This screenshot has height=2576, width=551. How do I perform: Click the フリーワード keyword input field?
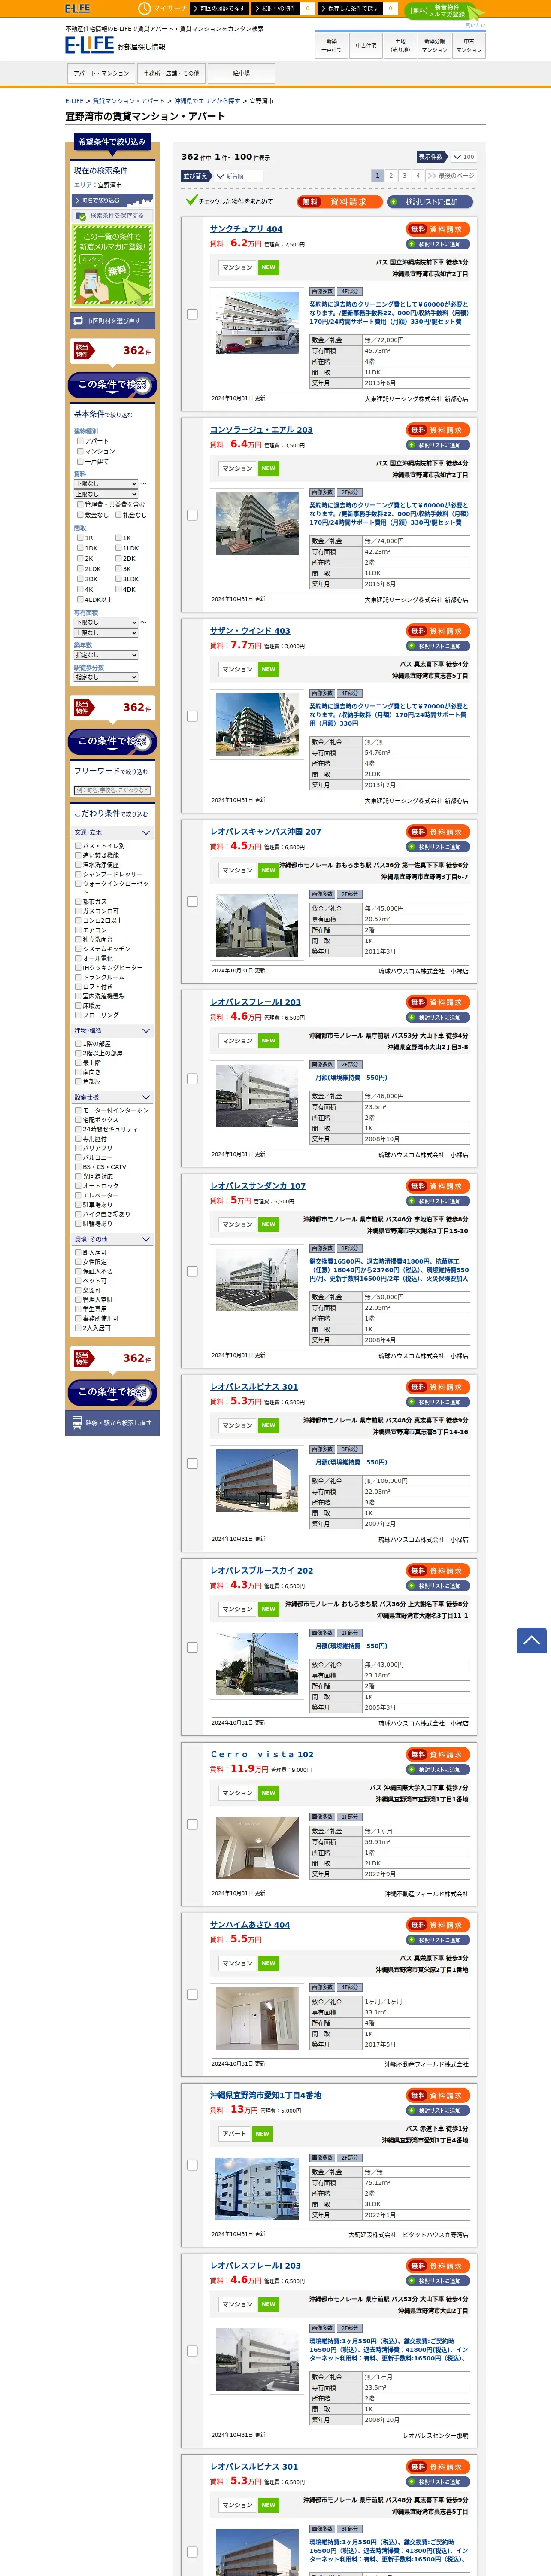click(x=112, y=790)
